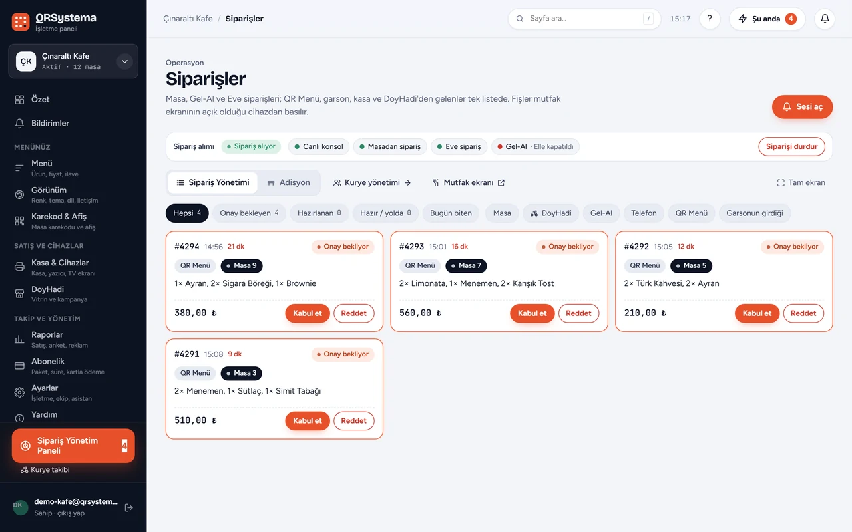The width and height of the screenshot is (852, 532).
Task: Click the Abonelik card icon
Action: (x=19, y=366)
